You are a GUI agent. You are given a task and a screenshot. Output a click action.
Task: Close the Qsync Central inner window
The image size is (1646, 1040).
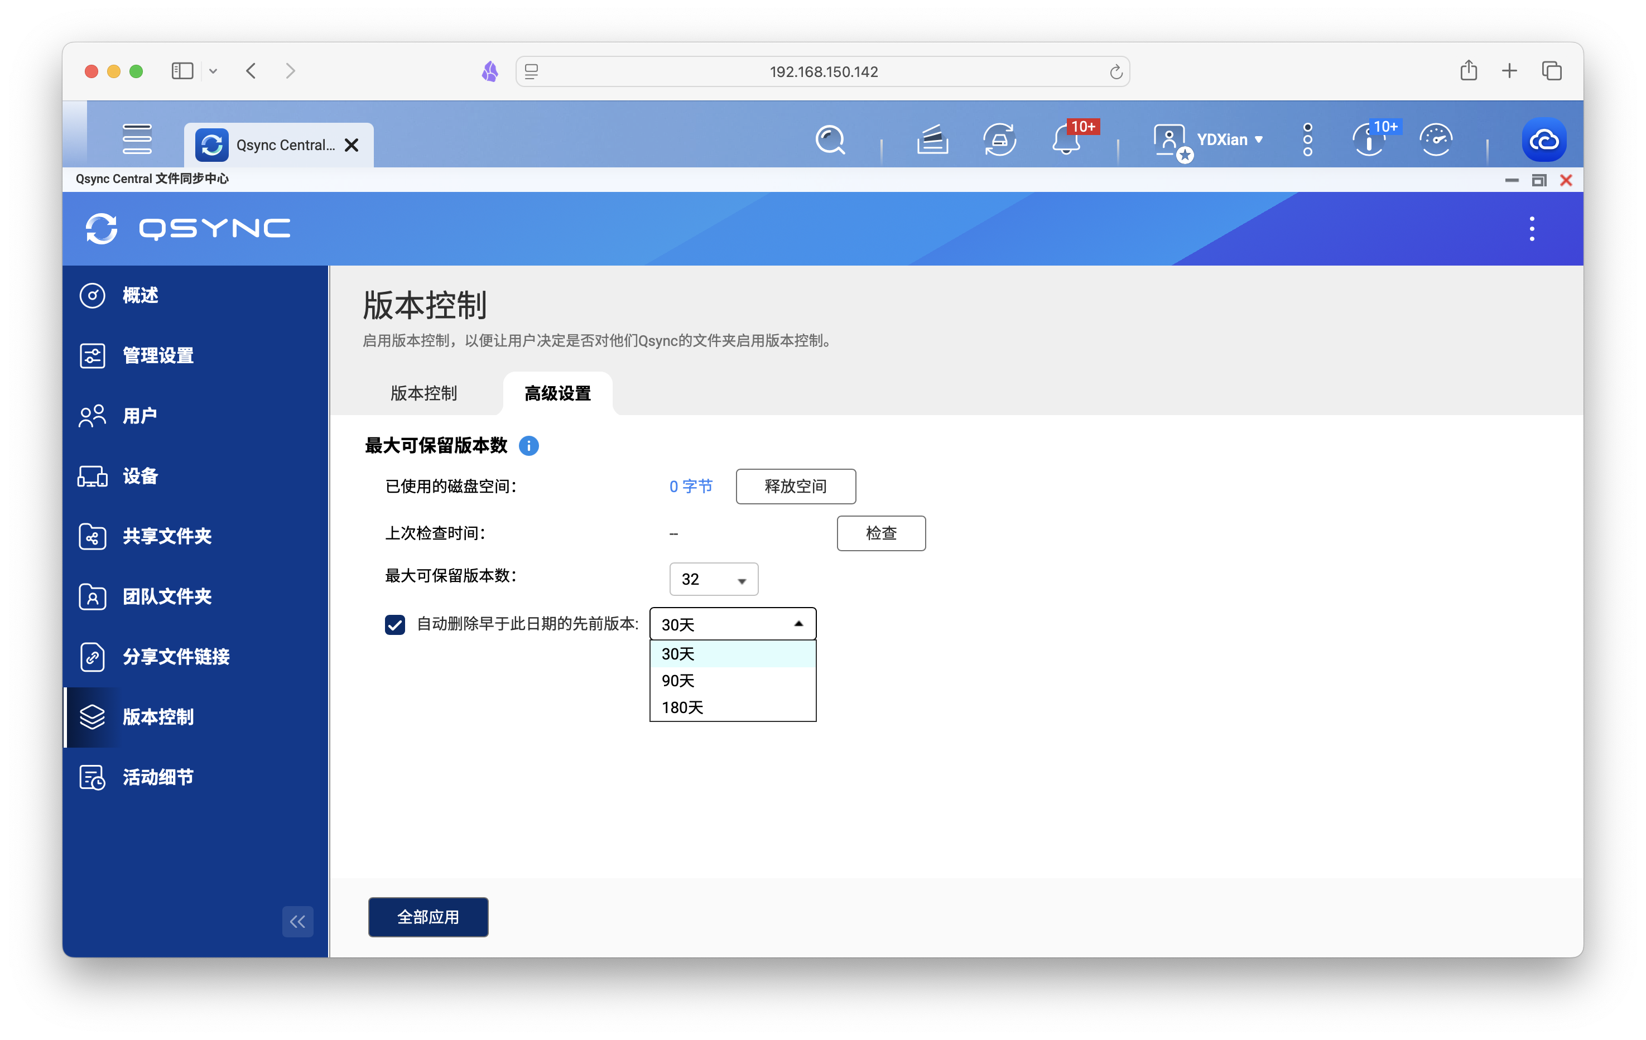pos(1566,180)
